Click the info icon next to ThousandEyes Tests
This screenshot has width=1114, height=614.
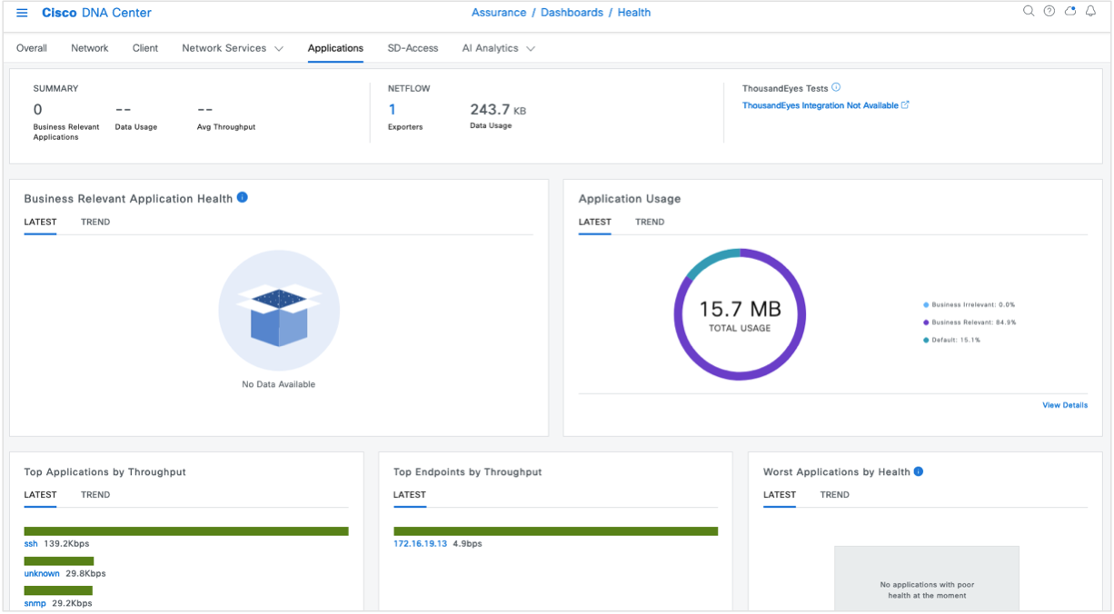tap(835, 88)
